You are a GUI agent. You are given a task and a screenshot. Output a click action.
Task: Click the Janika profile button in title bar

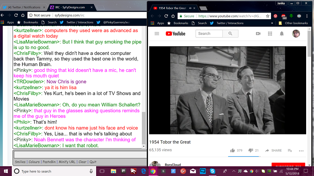point(281,3)
